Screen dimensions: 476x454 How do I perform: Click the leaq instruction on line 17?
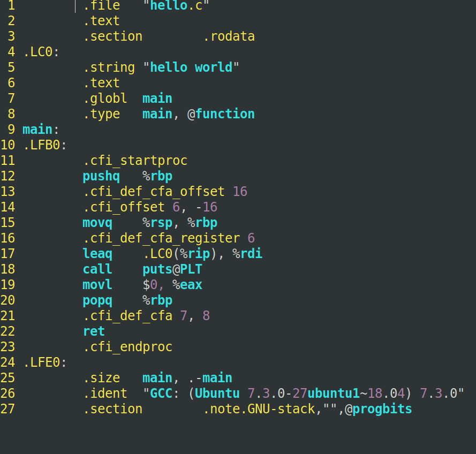click(97, 254)
